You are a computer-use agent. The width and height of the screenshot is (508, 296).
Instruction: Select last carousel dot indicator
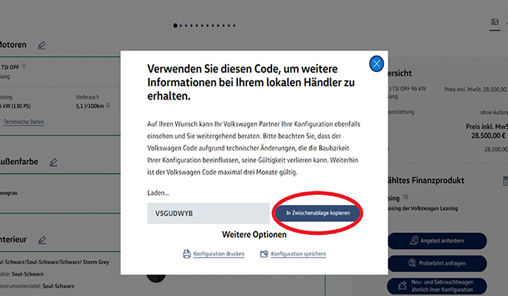(234, 25)
